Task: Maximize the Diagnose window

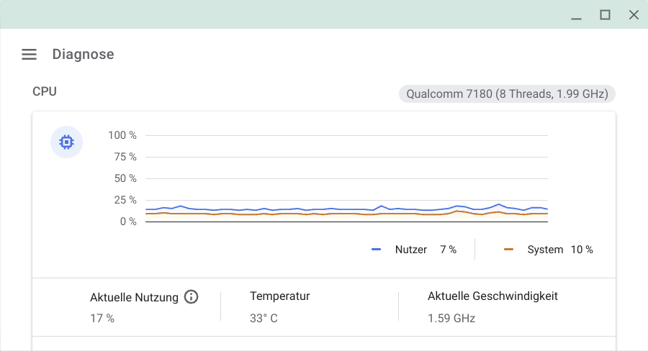Action: 605,15
